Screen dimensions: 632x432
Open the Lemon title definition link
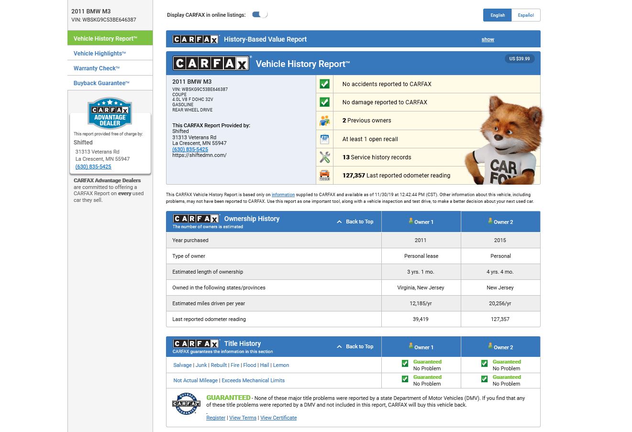[x=281, y=365]
